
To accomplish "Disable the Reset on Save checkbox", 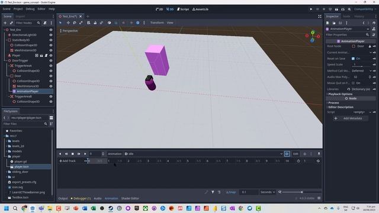I will [353, 59].
